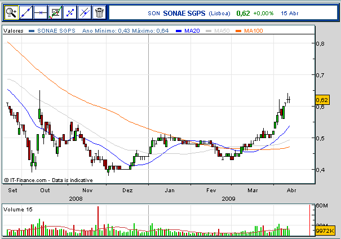
Task: Click the Abr month label
Action: click(x=291, y=191)
